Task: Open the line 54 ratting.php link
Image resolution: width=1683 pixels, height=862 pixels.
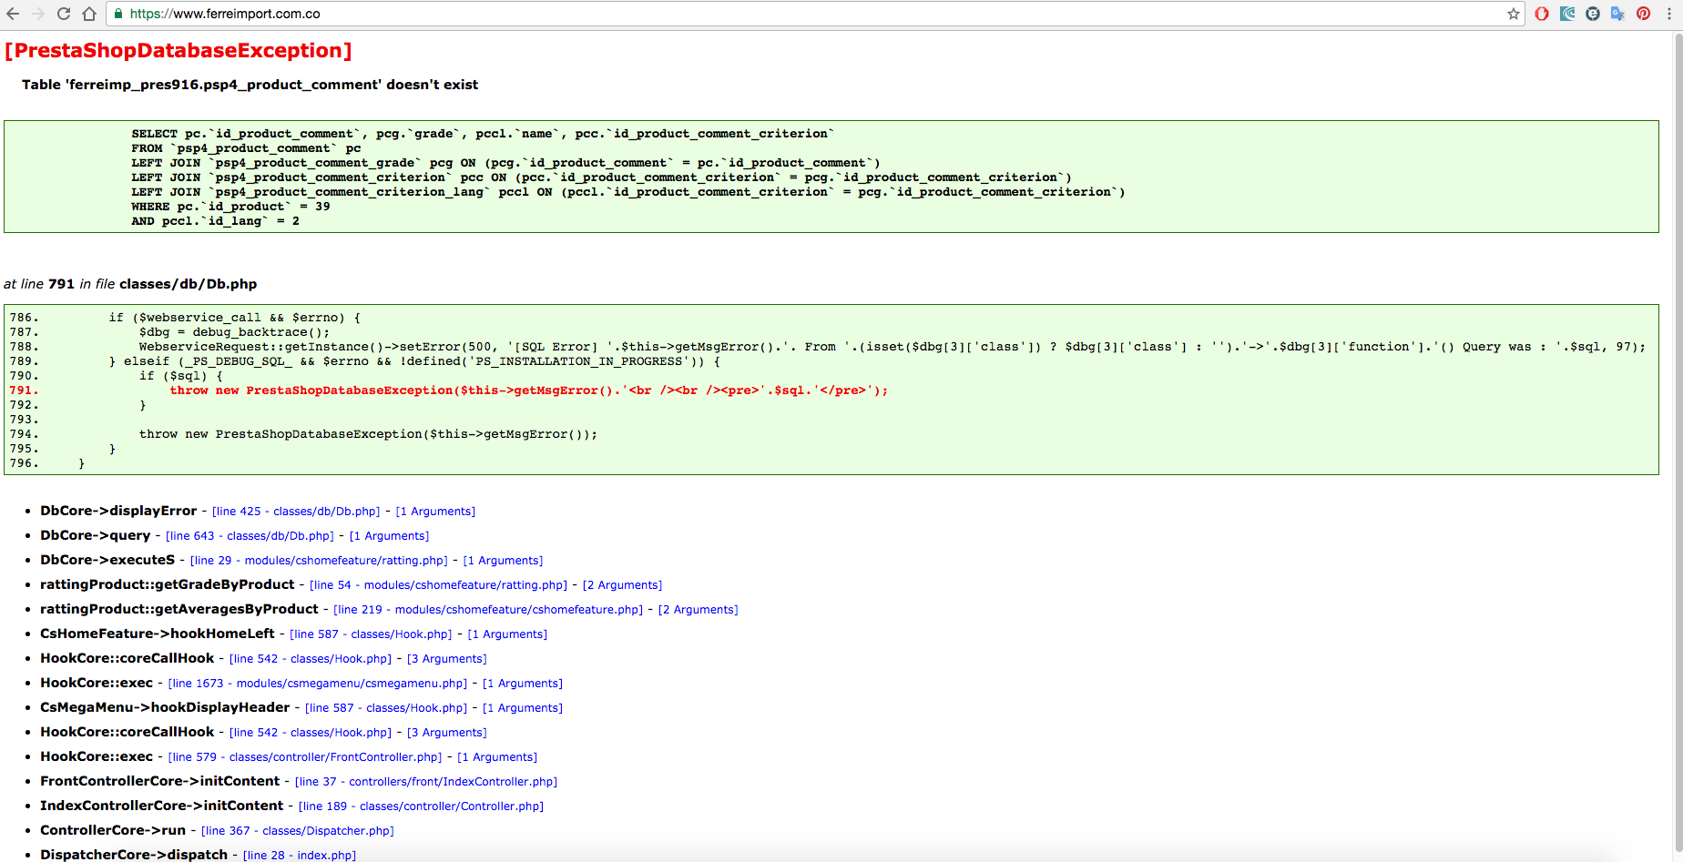Action: pyautogui.click(x=438, y=585)
